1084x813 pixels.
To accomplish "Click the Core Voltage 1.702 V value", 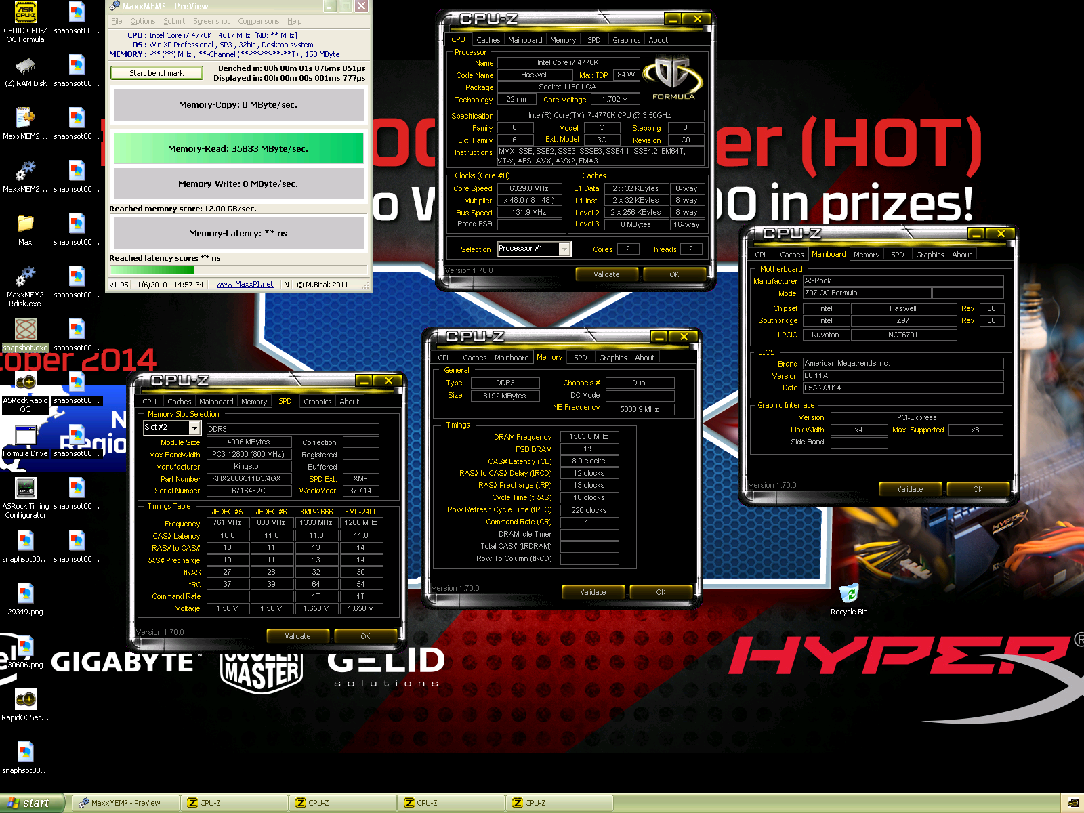I will [x=615, y=100].
